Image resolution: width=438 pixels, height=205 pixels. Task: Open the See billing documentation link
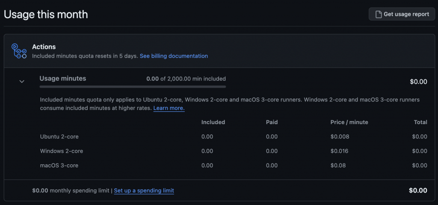pos(174,56)
